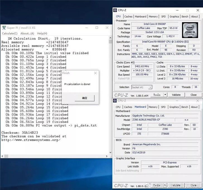Open SPD tab in upper CPU-Z
The image size is (203, 190).
point(163,17)
